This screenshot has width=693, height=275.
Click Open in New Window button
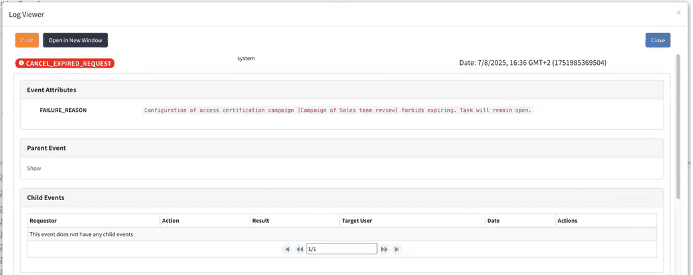point(75,40)
